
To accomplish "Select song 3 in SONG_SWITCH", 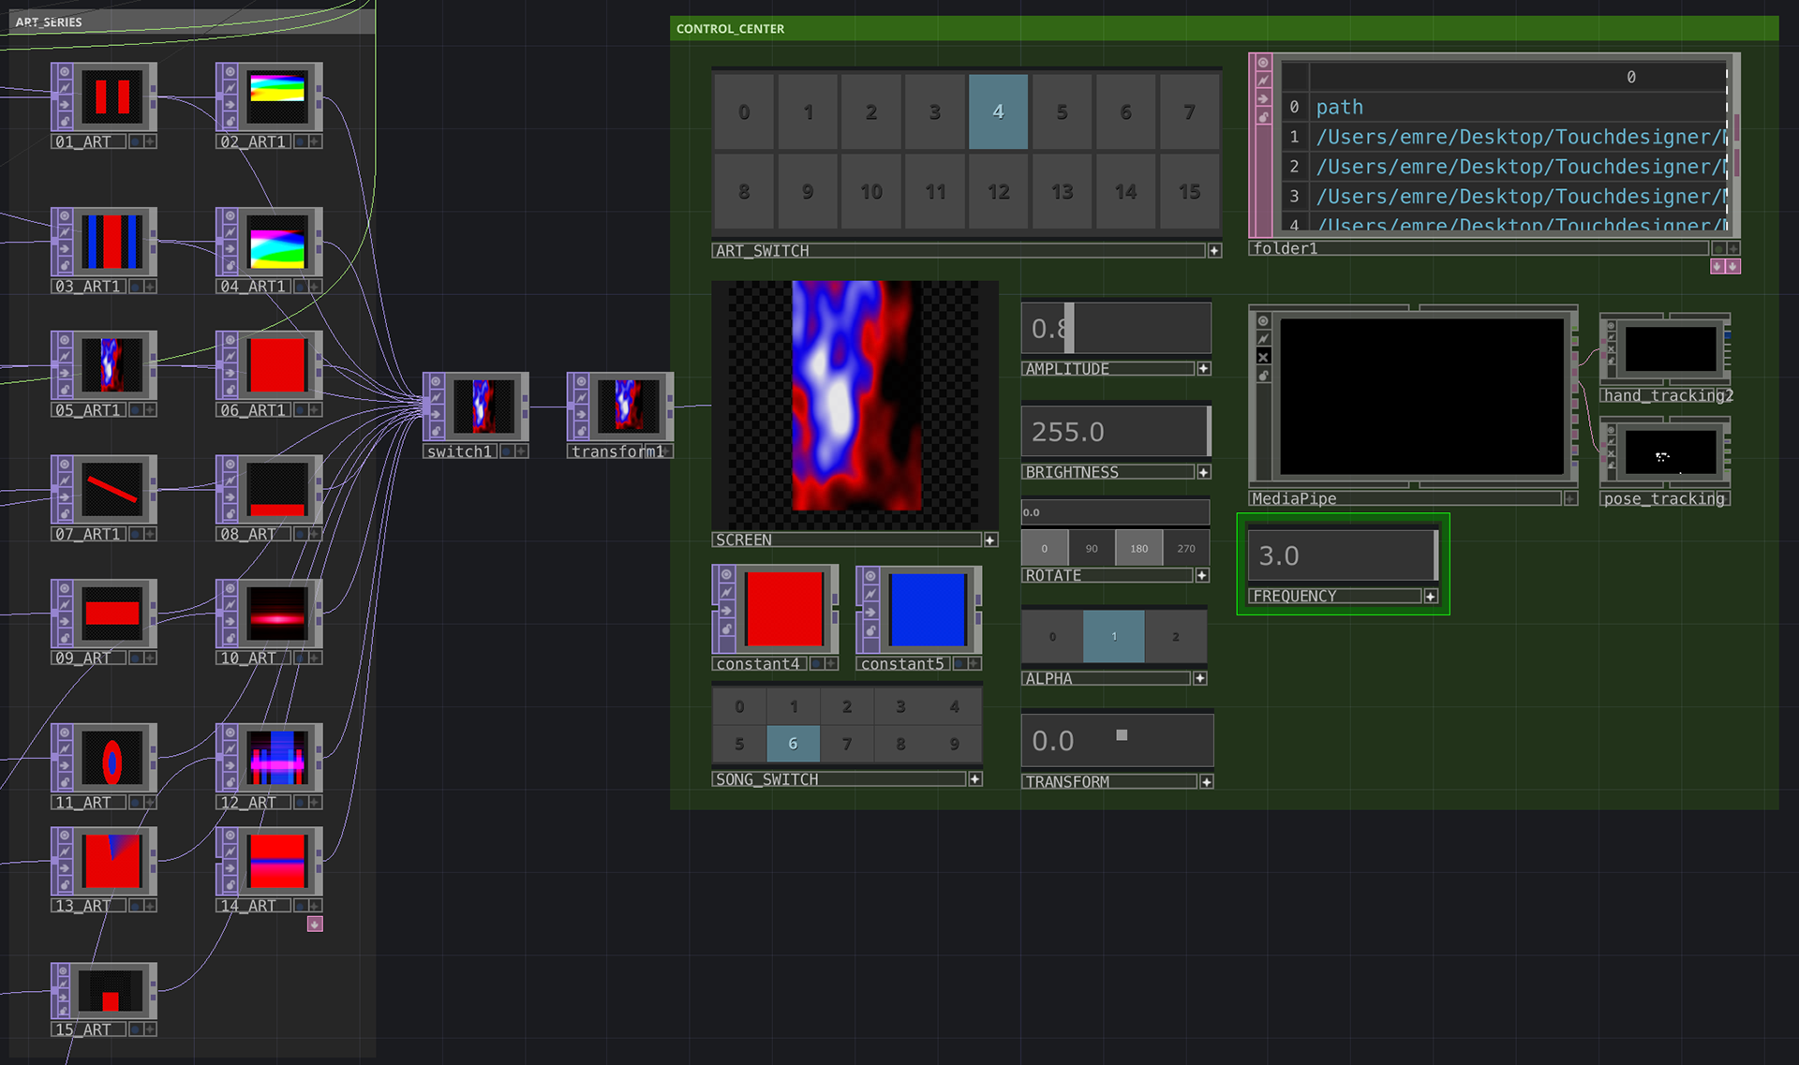I will (900, 707).
